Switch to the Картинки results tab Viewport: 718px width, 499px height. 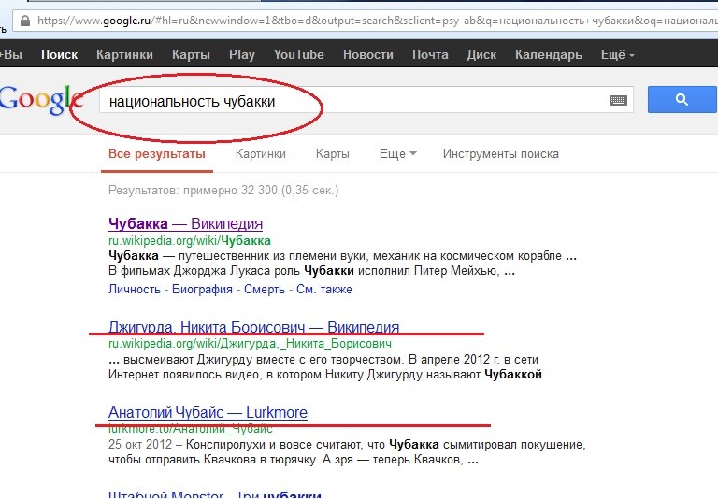pyautogui.click(x=261, y=154)
